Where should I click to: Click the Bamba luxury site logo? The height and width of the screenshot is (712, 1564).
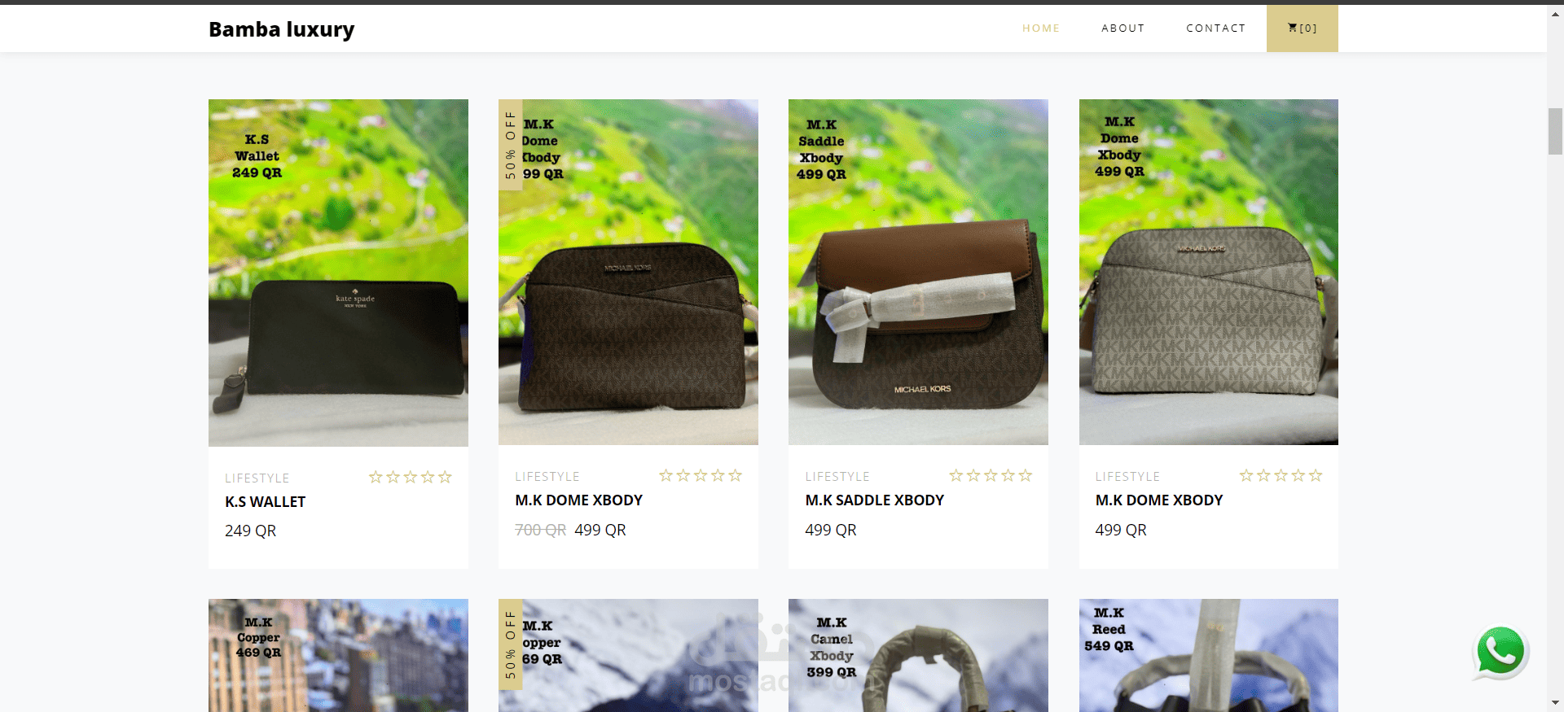tap(282, 29)
